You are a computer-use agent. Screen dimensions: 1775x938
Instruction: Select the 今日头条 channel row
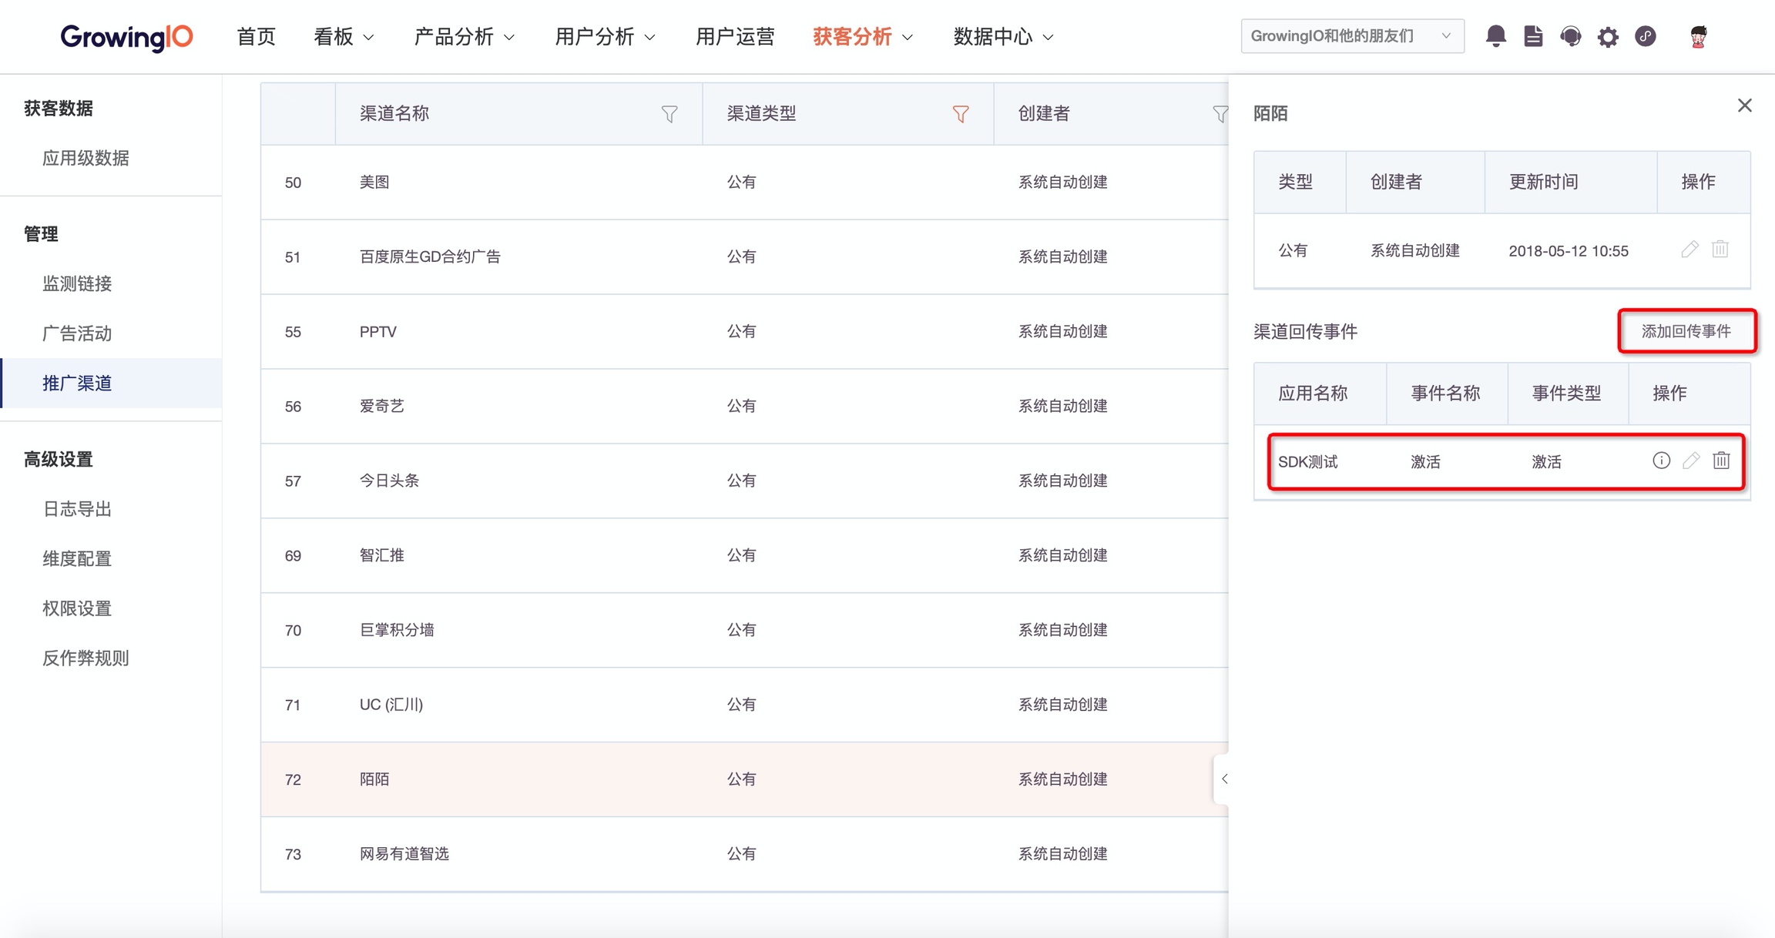388,481
